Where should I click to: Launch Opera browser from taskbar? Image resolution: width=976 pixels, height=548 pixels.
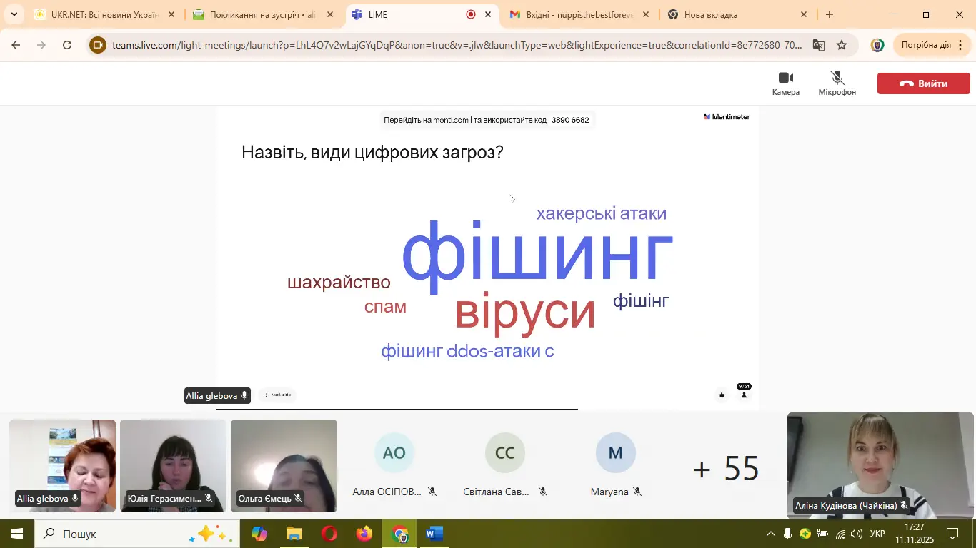pyautogui.click(x=329, y=534)
